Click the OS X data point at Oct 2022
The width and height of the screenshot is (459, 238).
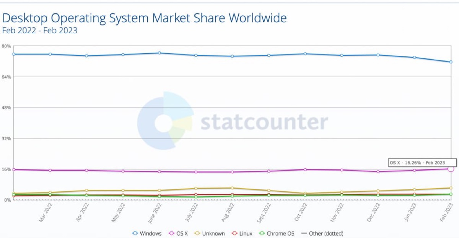tap(305, 170)
